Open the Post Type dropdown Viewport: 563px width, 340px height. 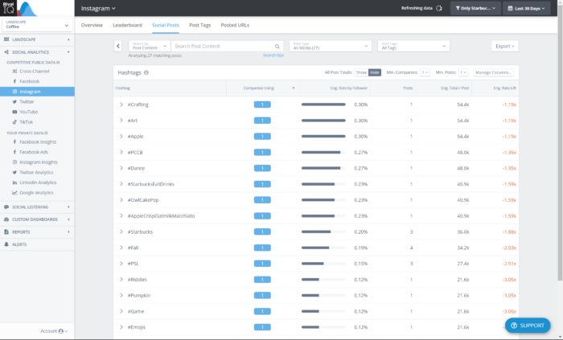click(330, 47)
